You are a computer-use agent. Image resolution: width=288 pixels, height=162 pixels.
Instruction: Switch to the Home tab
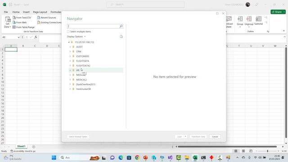(x=16, y=12)
